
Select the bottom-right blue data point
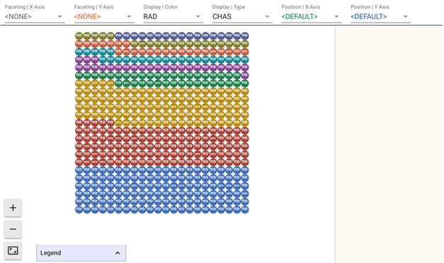coord(244,209)
